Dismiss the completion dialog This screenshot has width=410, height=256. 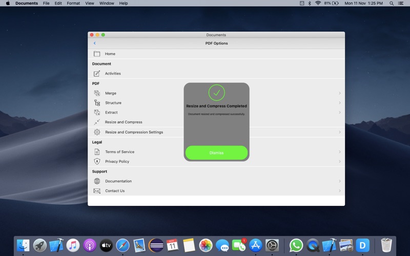(x=216, y=153)
